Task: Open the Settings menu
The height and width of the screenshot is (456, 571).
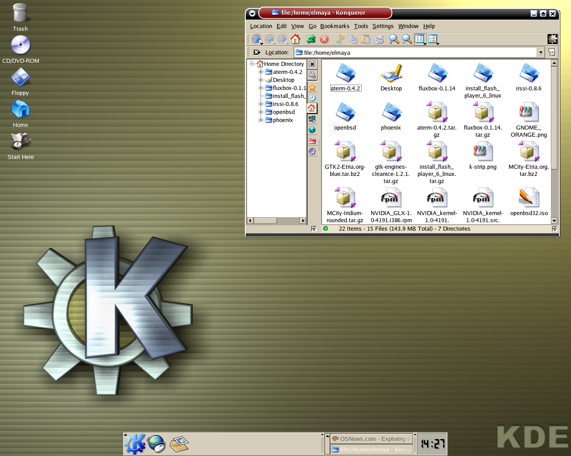Action: (x=383, y=26)
